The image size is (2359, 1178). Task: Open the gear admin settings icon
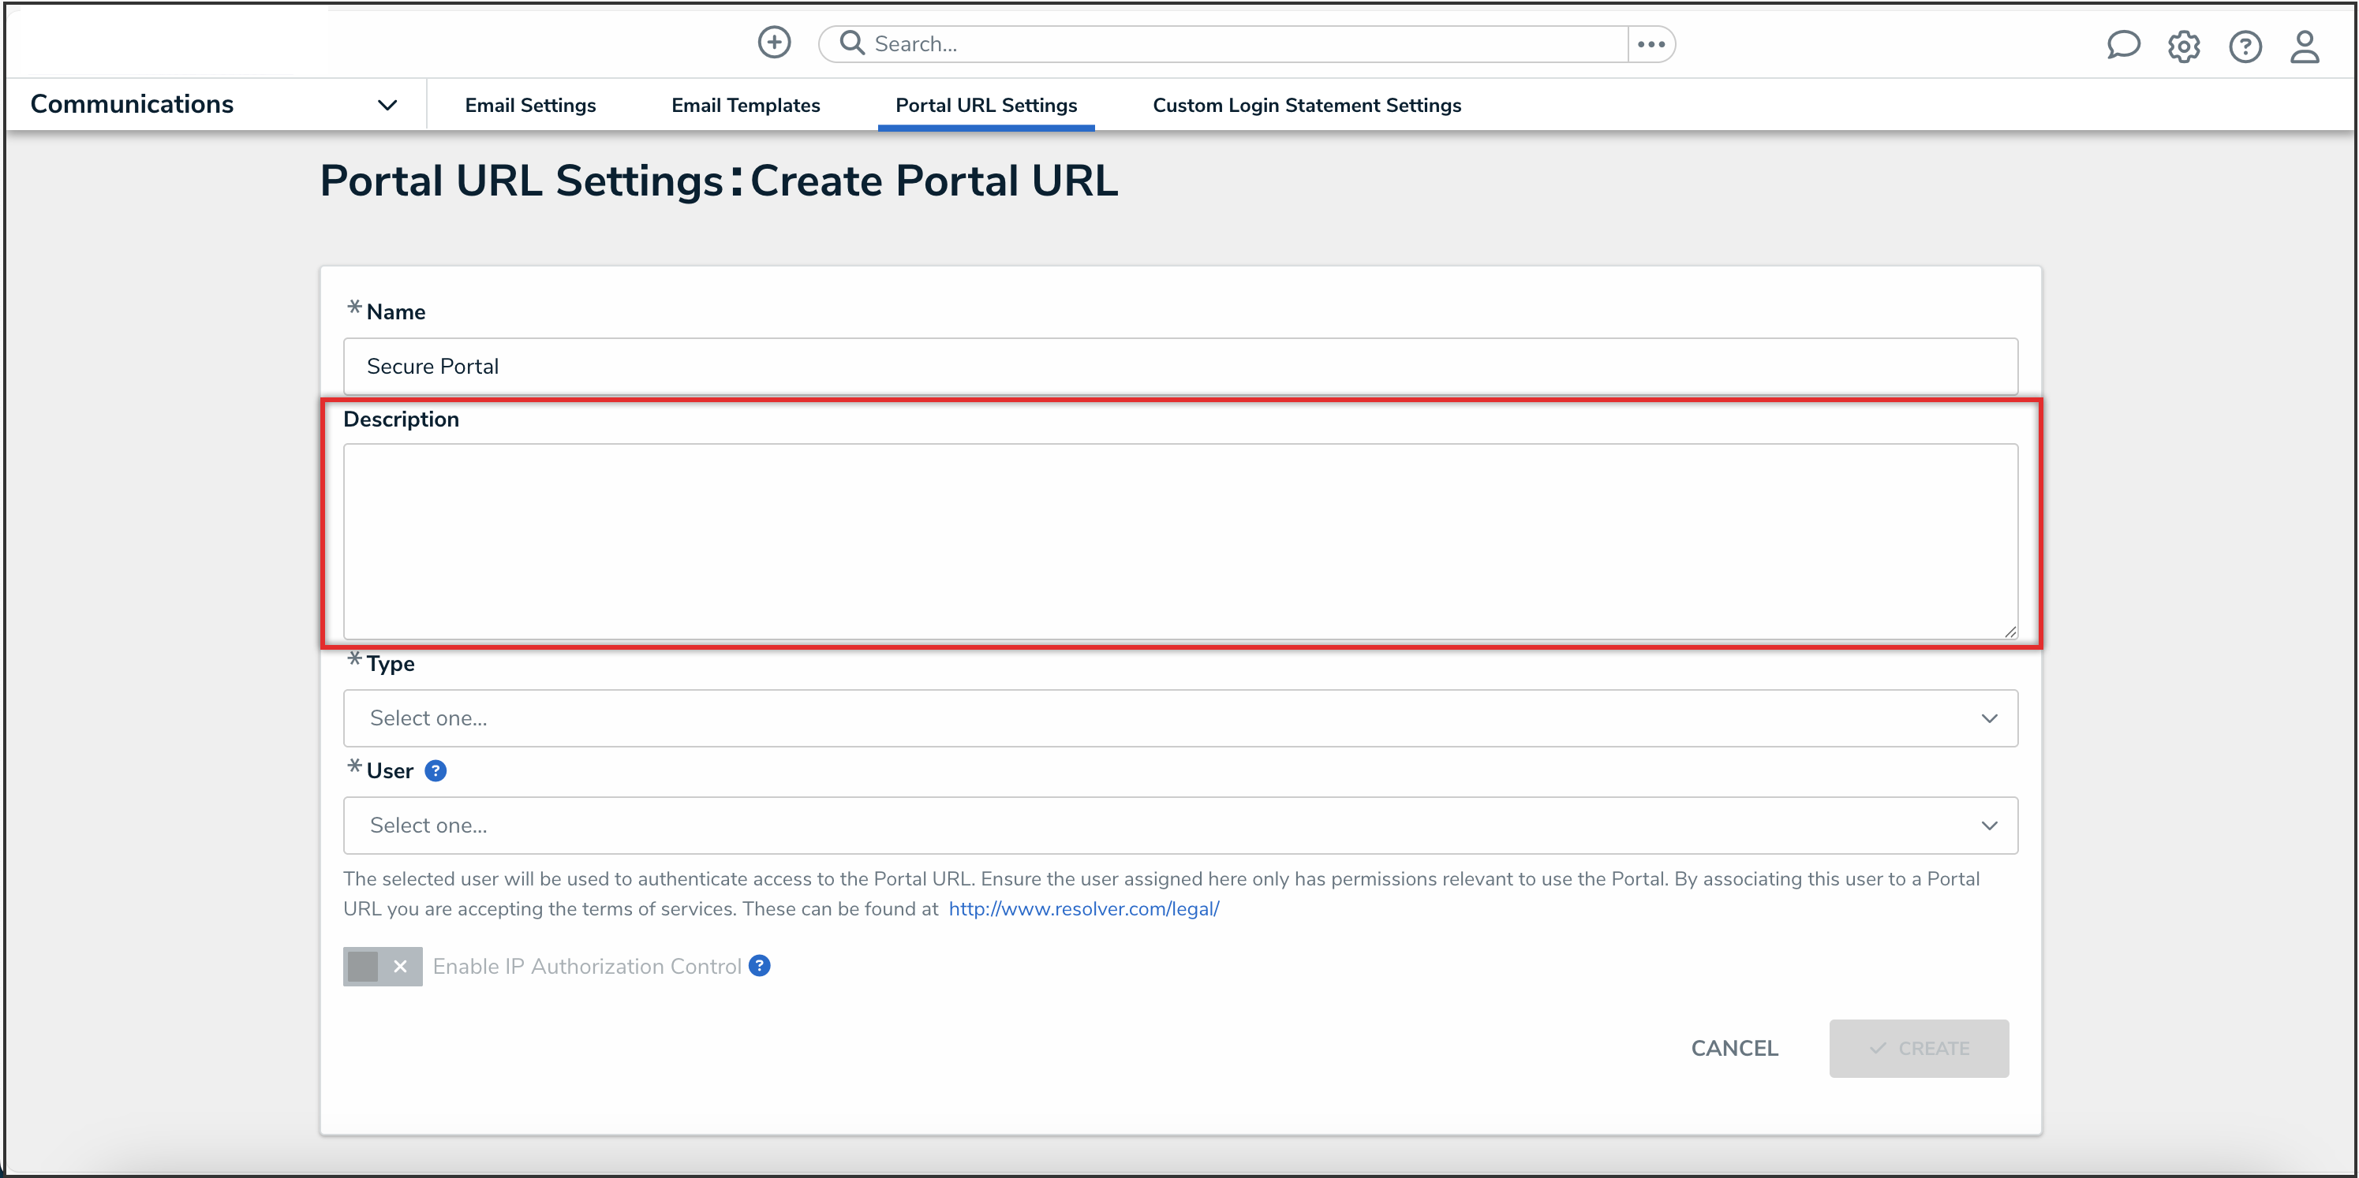2183,46
